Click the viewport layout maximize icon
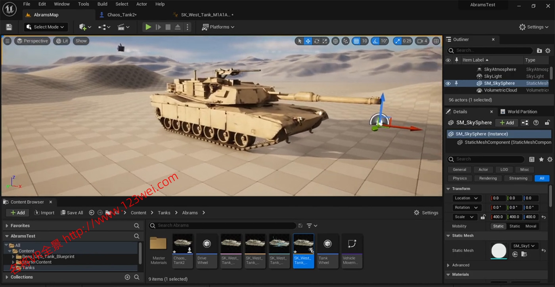This screenshot has width=555, height=287. click(x=436, y=41)
